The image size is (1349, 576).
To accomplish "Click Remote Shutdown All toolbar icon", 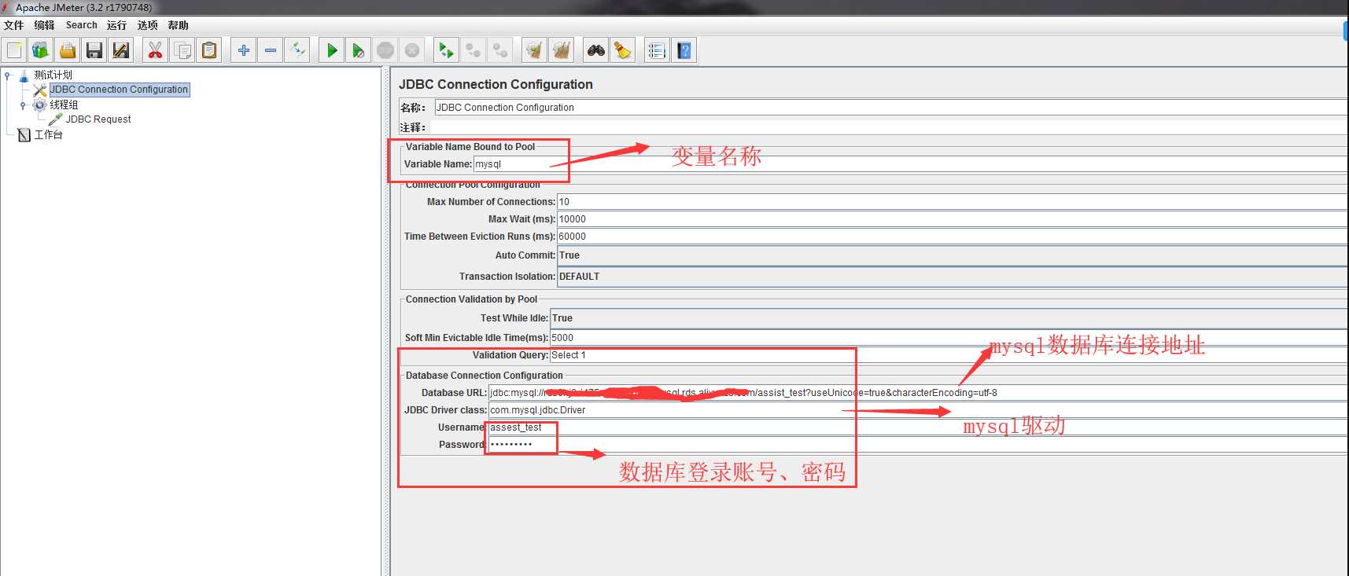I will (x=499, y=50).
